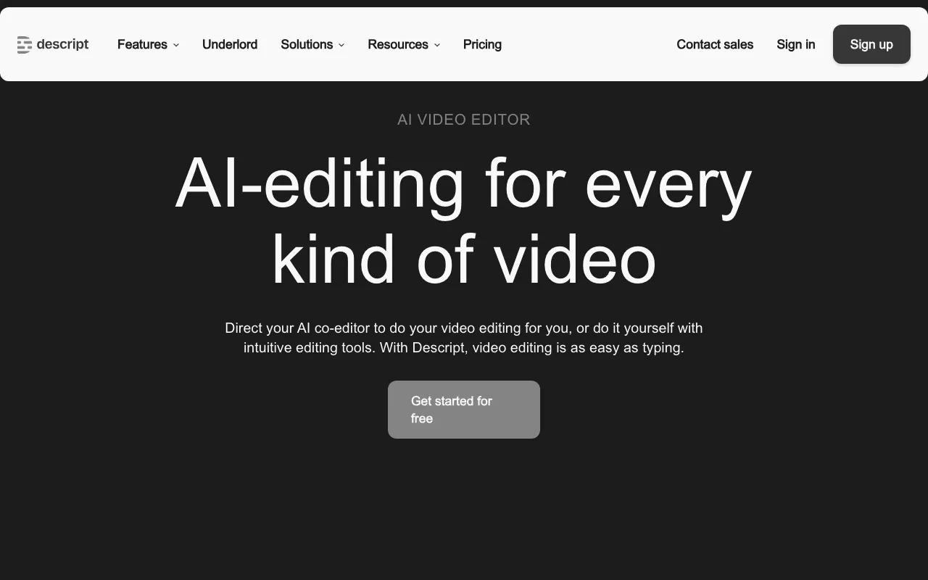
Task: Click Get started for free button
Action: point(464,410)
